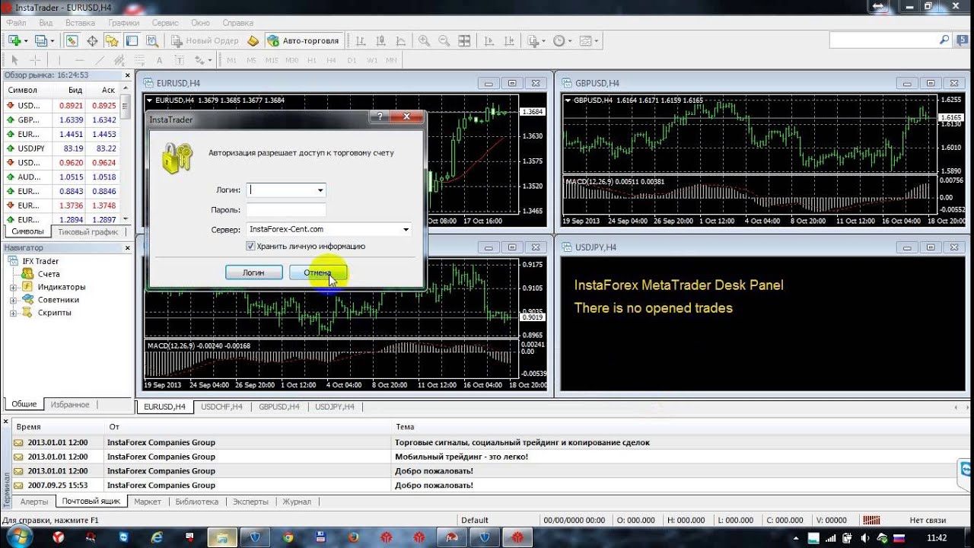Screen dimensions: 974x548
Task: Toggle the Auto Scroll chart icon
Action: [x=488, y=40]
